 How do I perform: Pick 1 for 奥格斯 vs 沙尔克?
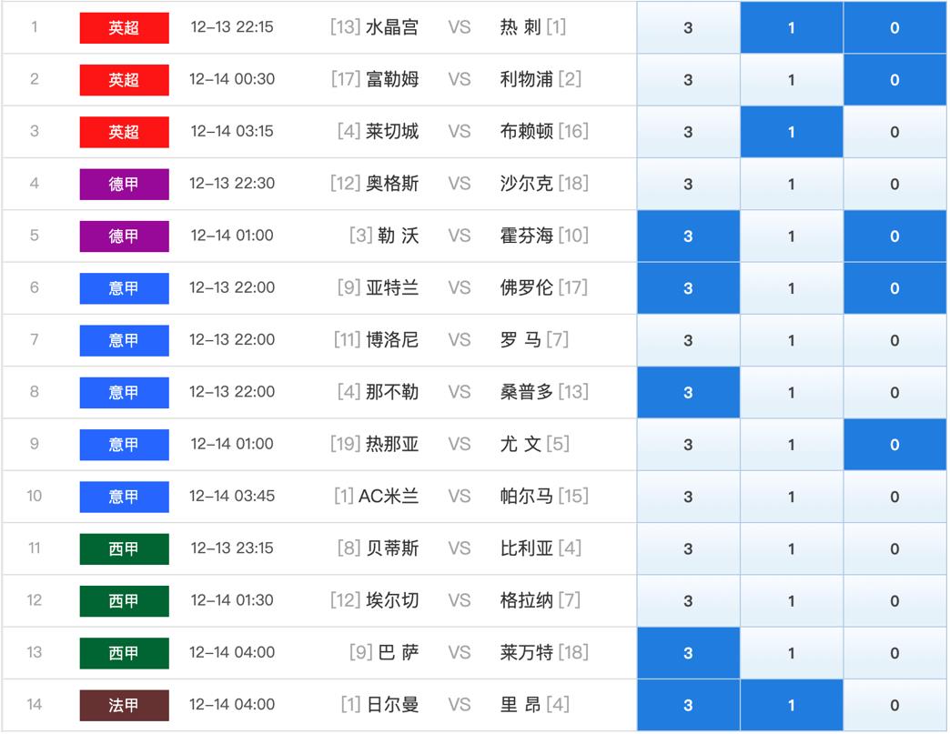click(x=792, y=184)
